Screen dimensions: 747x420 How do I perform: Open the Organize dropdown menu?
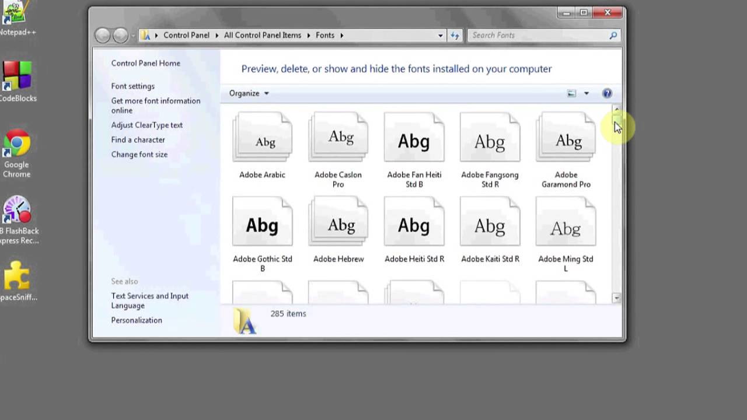[x=249, y=93]
